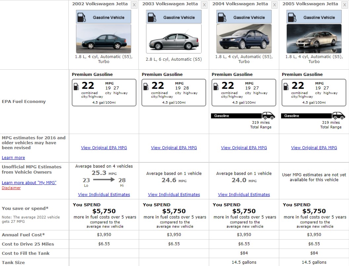Click fuel pump icon in 2004 Jetta MPG box
Viewport: 349px width, 266px height.
[x=216, y=86]
